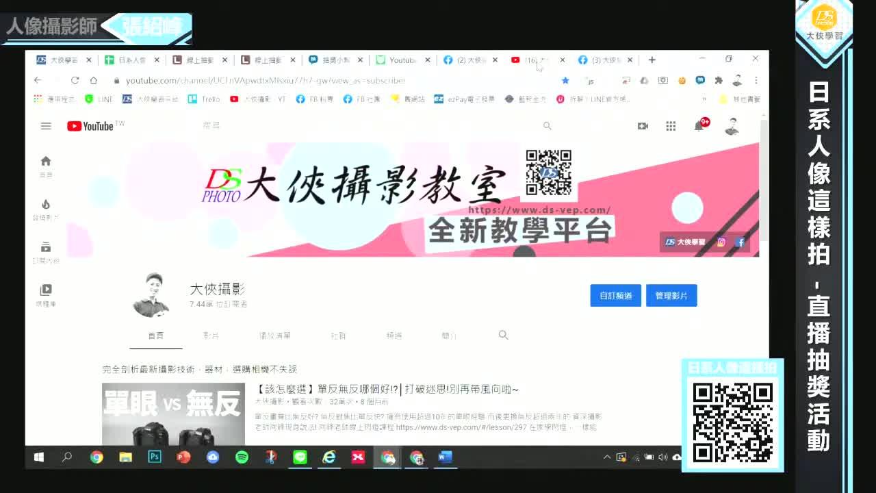Screen dimensions: 876x493
Task: Open LINE from the taskbar
Action: click(300, 457)
